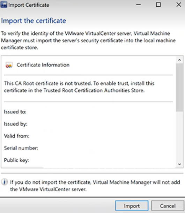Viewport: 185px width, 213px height.
Task: Minimize the Import Certificate window
Action: click(x=139, y=5)
